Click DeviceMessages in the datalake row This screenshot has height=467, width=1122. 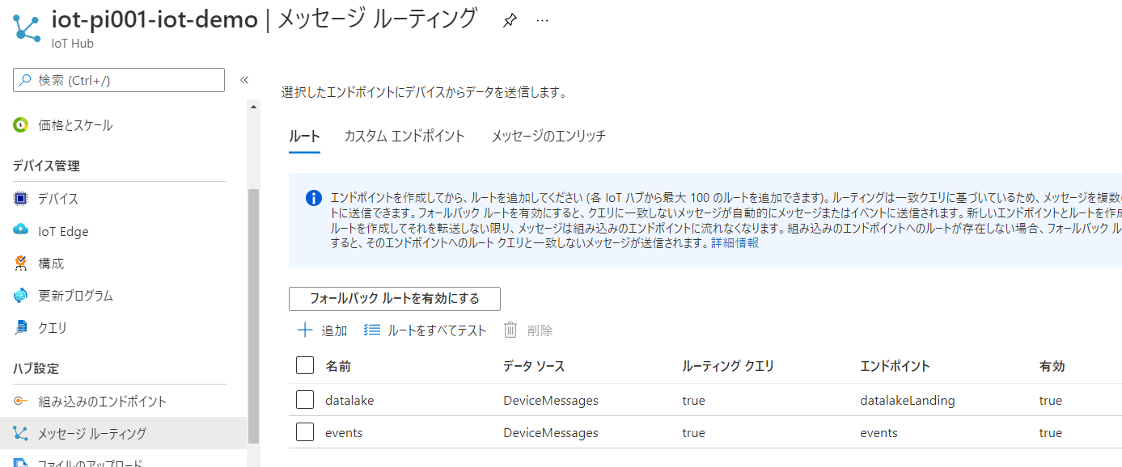click(x=551, y=400)
